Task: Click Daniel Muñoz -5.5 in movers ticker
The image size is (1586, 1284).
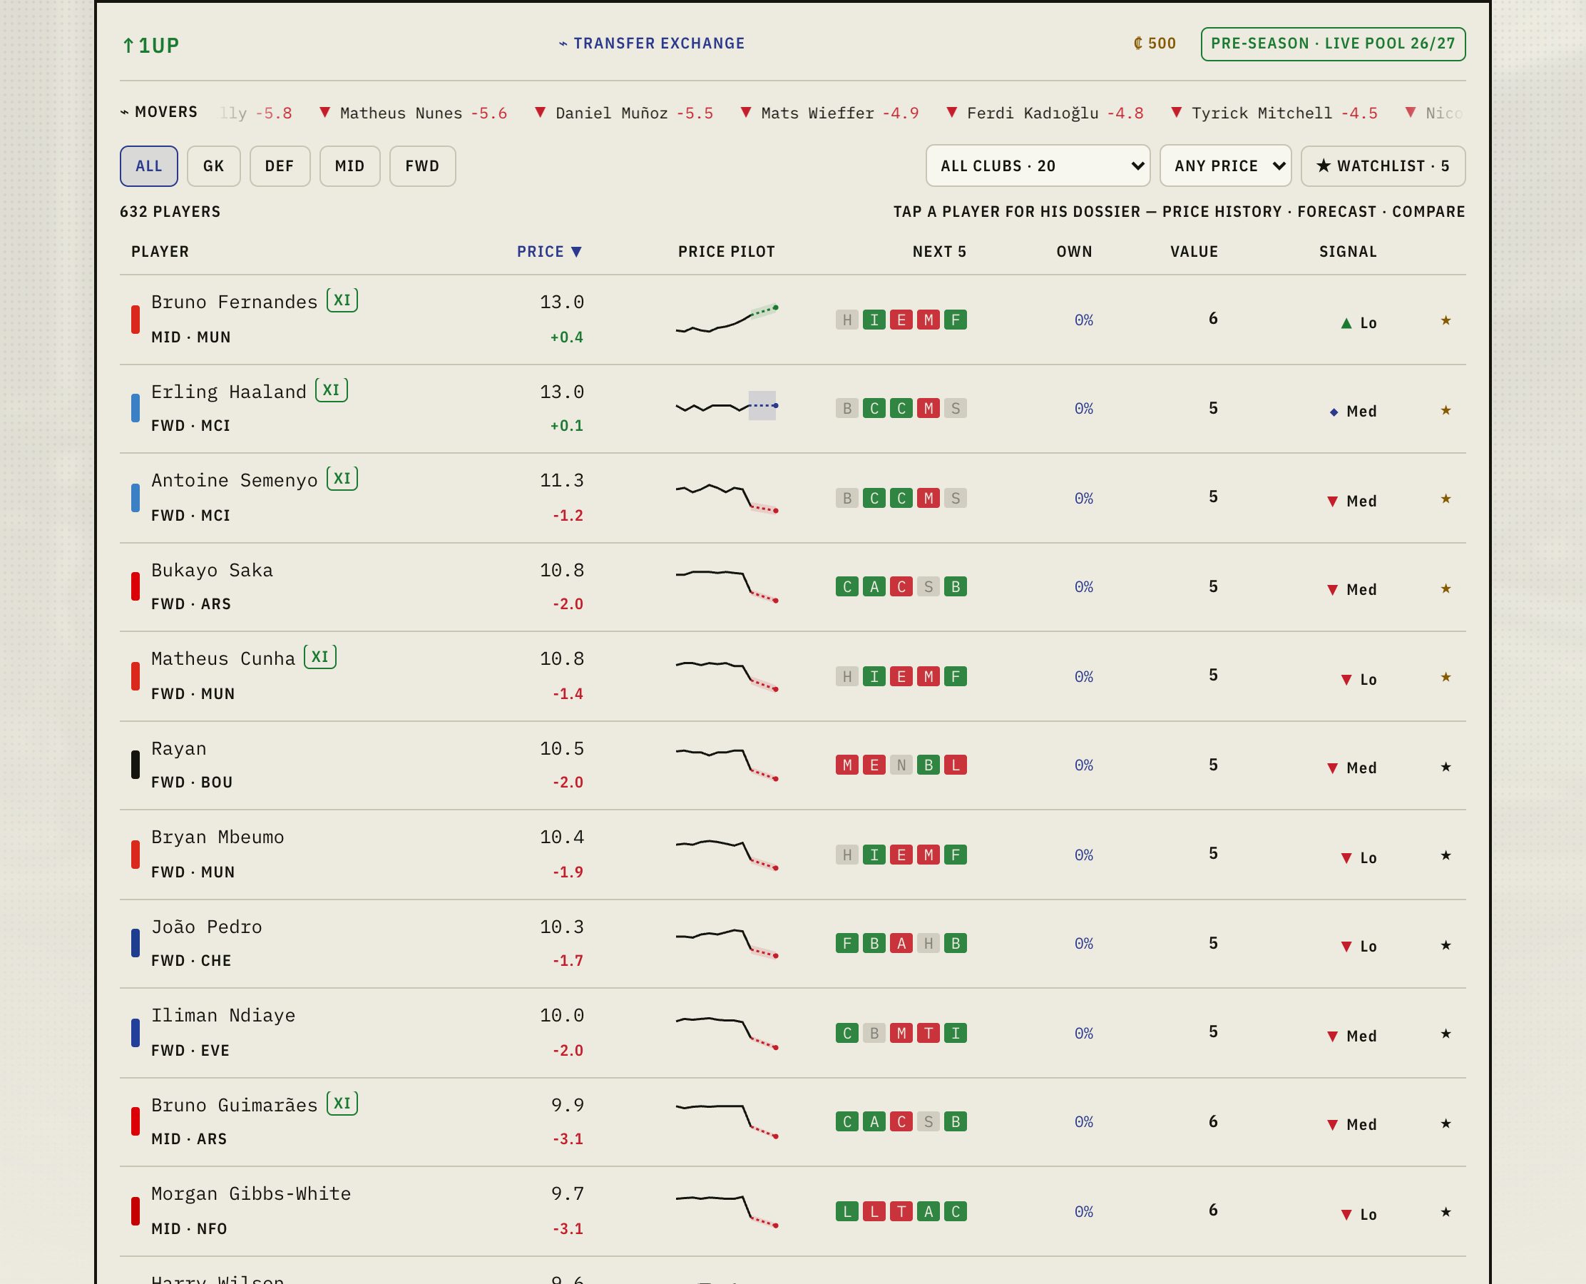Action: click(624, 113)
